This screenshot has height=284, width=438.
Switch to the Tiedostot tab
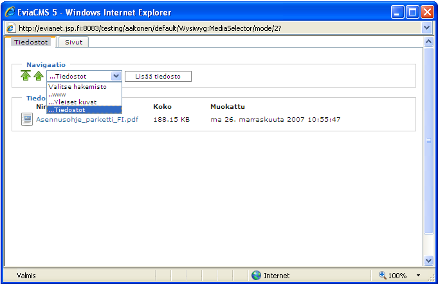pyautogui.click(x=31, y=42)
